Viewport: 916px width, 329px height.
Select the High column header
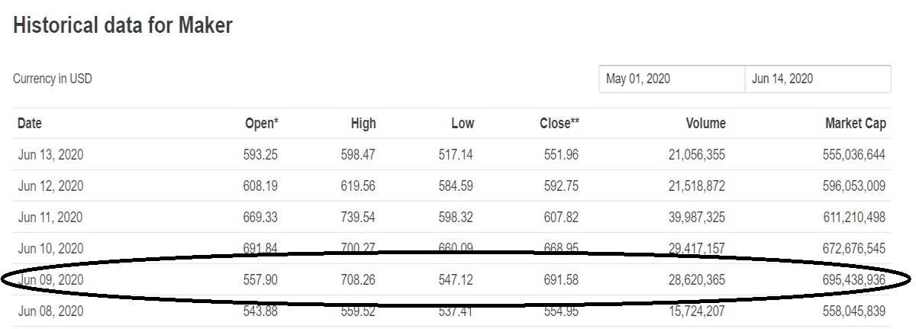(x=363, y=124)
